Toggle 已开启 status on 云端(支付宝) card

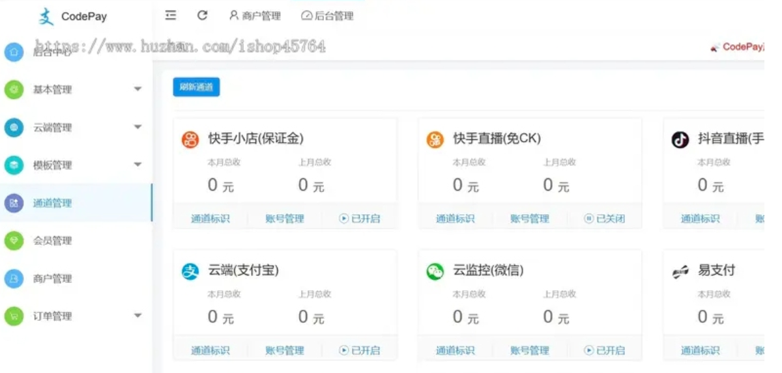click(x=360, y=350)
